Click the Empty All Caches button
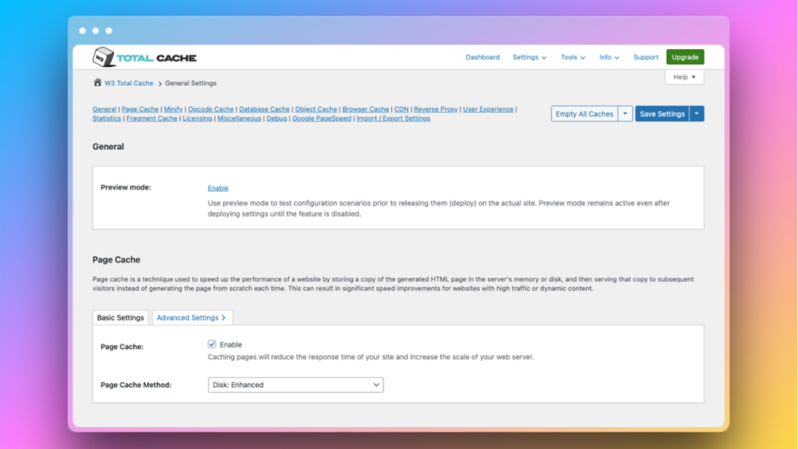The height and width of the screenshot is (449, 798). (x=584, y=114)
